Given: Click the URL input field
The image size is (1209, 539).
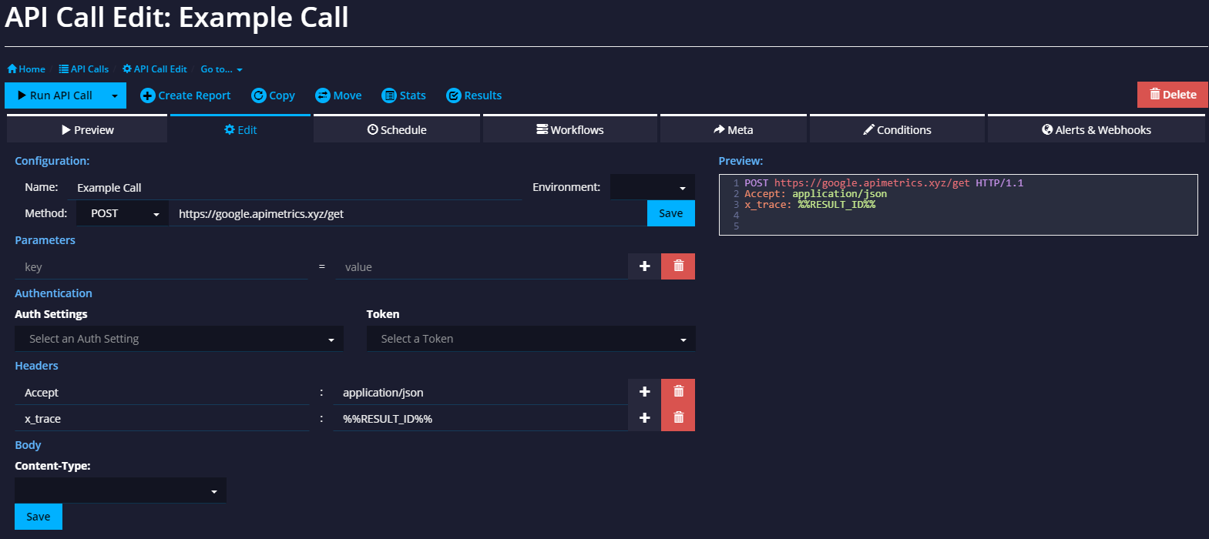Looking at the screenshot, I should pos(408,214).
